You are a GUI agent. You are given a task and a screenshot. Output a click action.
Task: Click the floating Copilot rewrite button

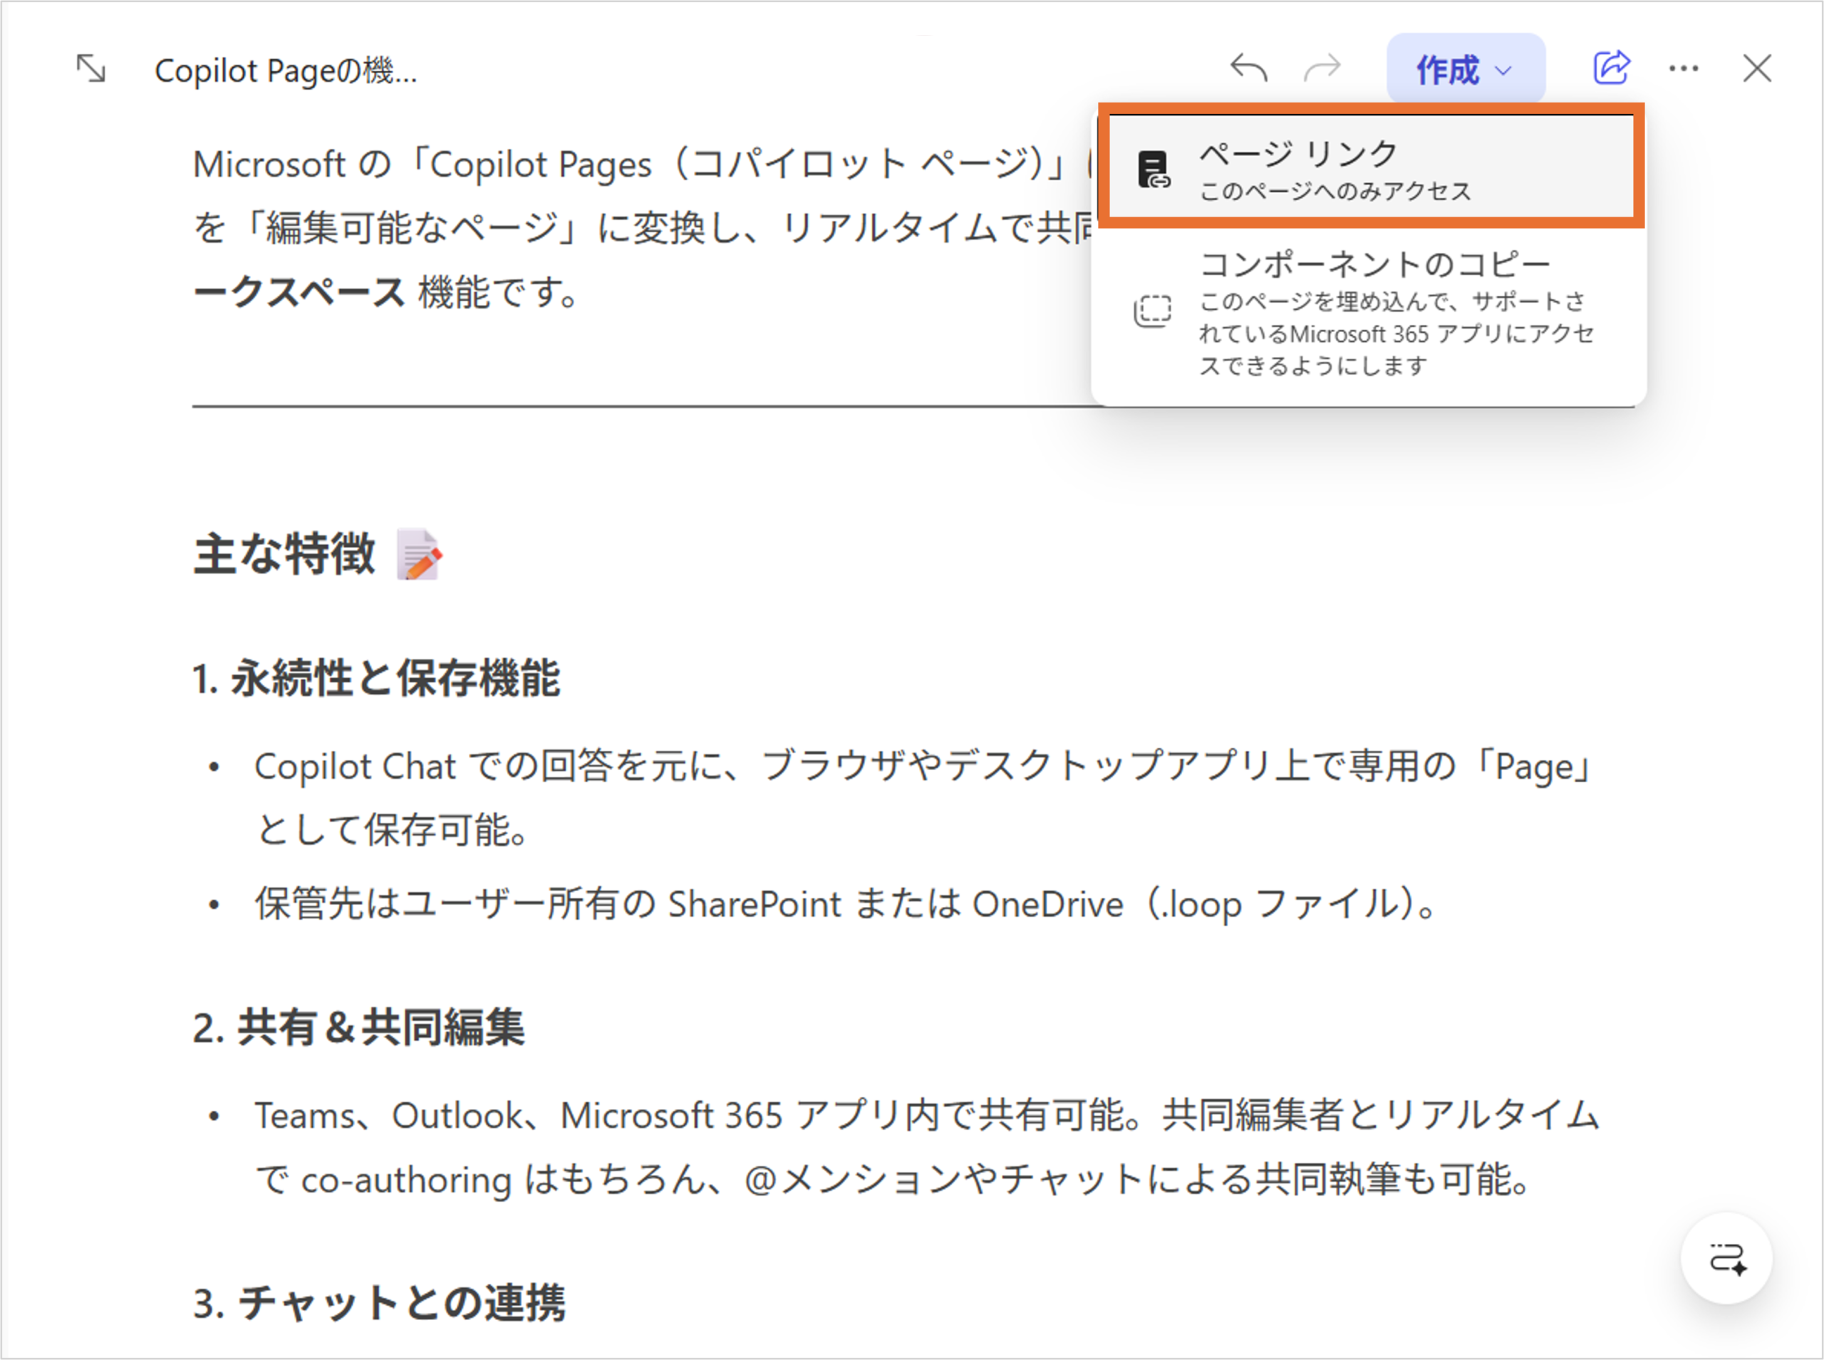coord(1726,1258)
